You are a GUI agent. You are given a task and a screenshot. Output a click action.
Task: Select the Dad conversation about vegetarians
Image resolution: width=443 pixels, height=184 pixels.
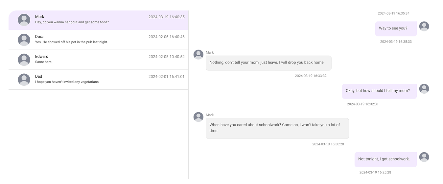99,80
